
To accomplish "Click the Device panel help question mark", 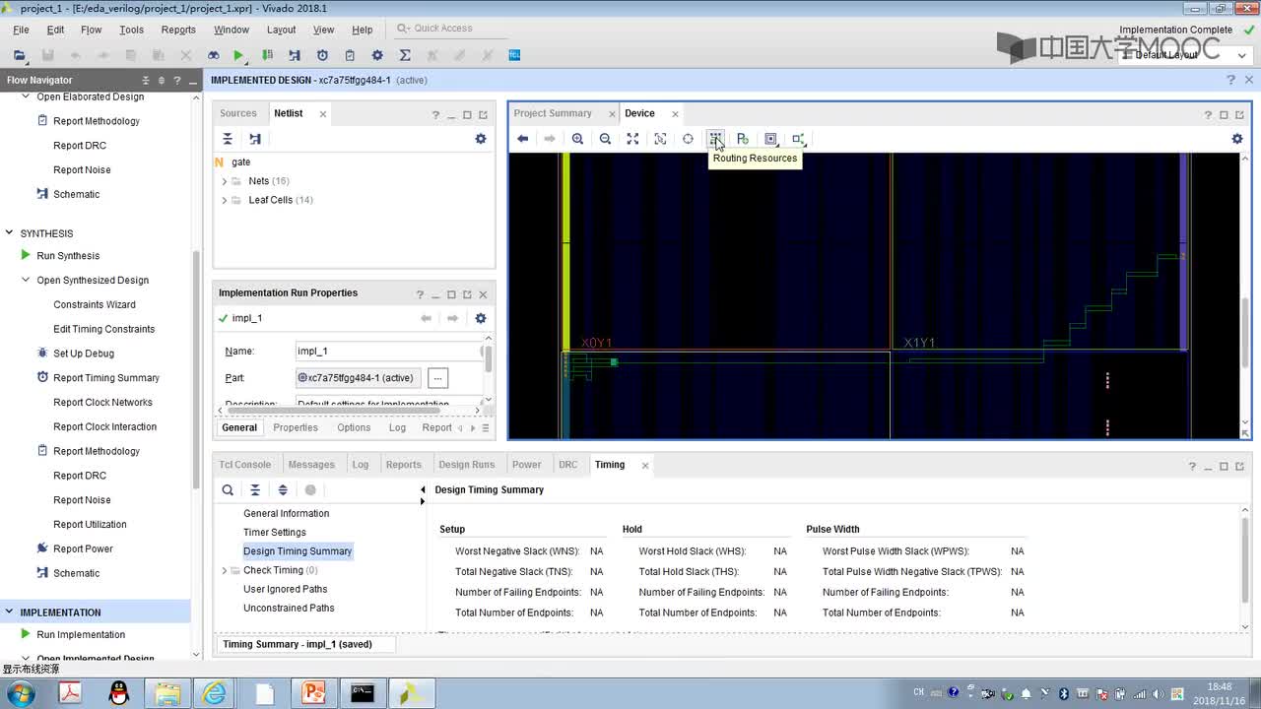I will (x=1208, y=114).
